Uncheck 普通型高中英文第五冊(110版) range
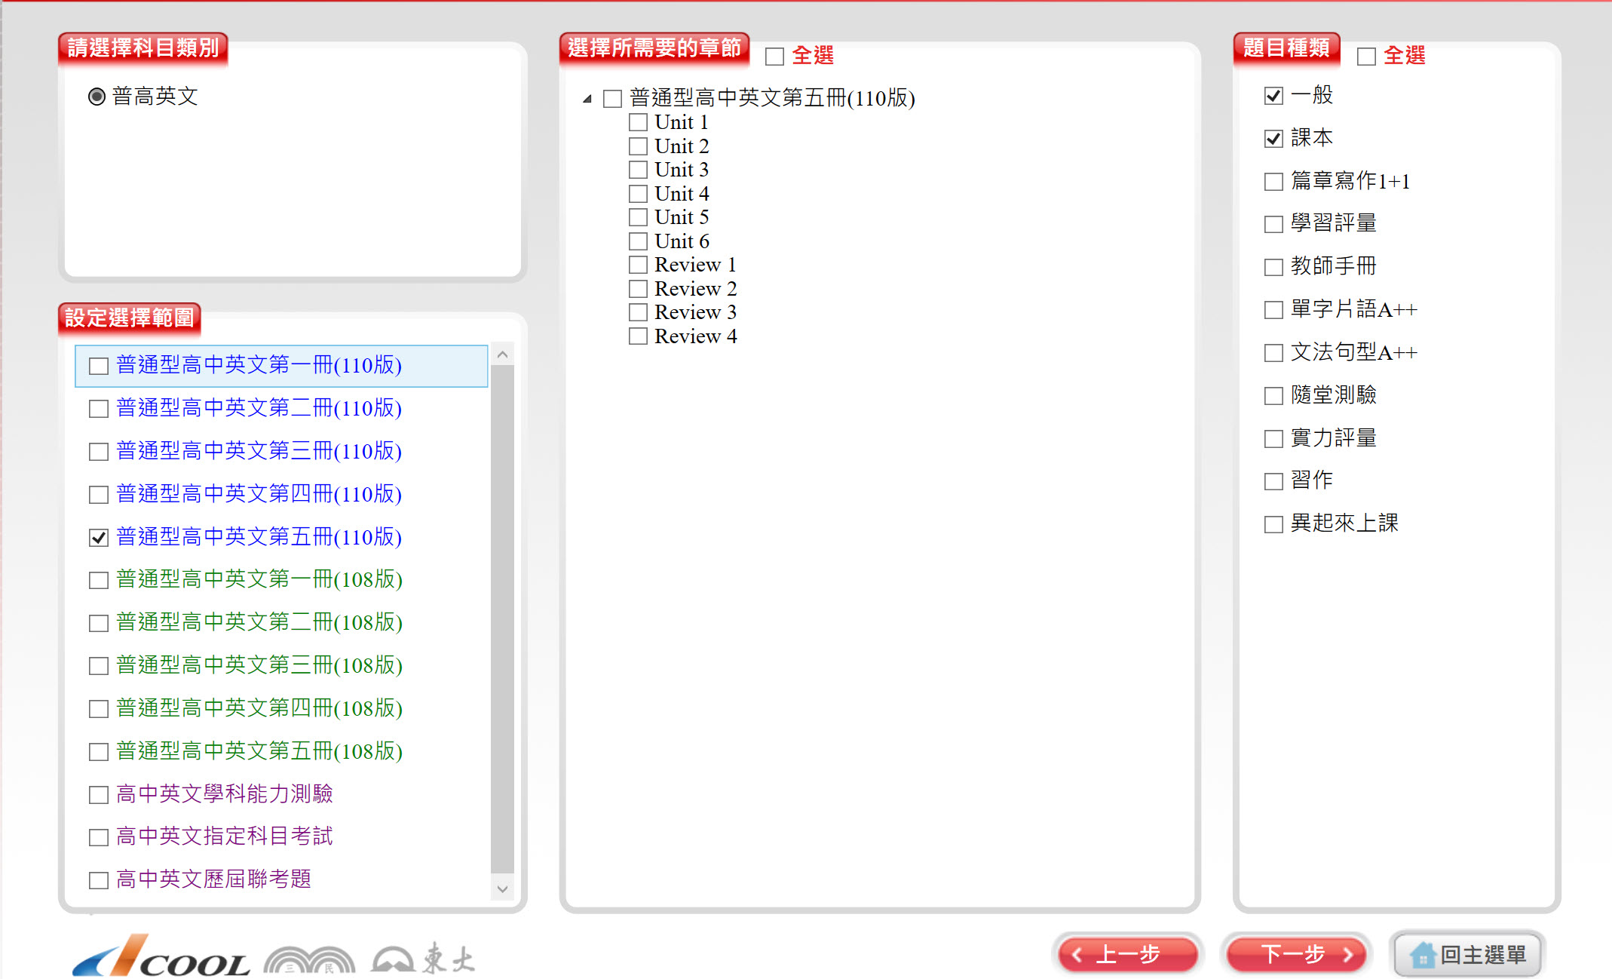1612x979 pixels. click(x=99, y=537)
